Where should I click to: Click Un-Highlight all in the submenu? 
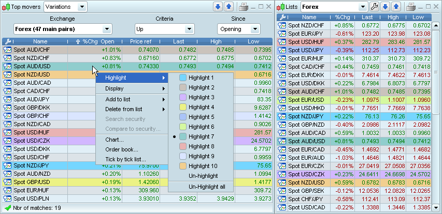coord(206,186)
